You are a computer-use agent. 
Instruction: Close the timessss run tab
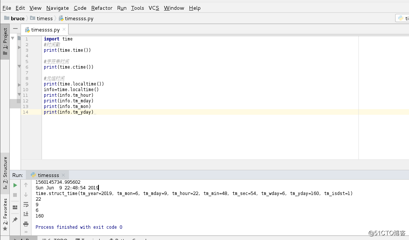click(x=63, y=175)
